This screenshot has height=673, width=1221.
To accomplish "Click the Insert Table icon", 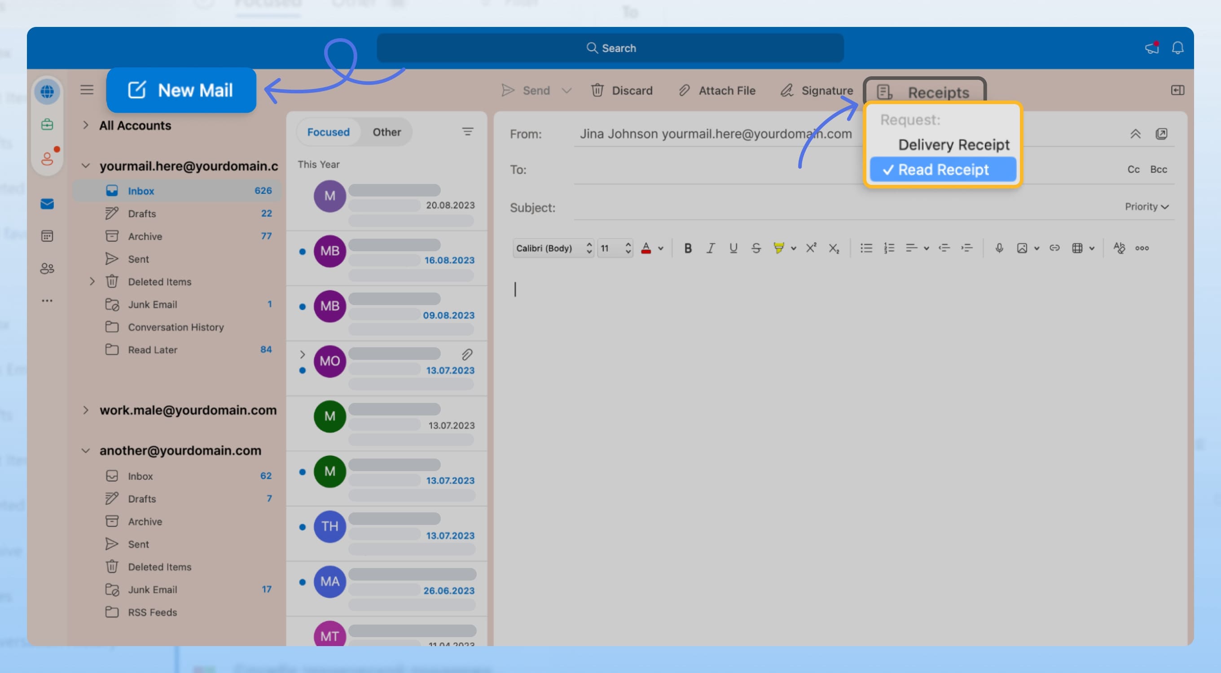I will pos(1078,248).
